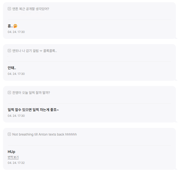
Task: Click the timestamp under the '안돼..' reply
Action: [16, 74]
